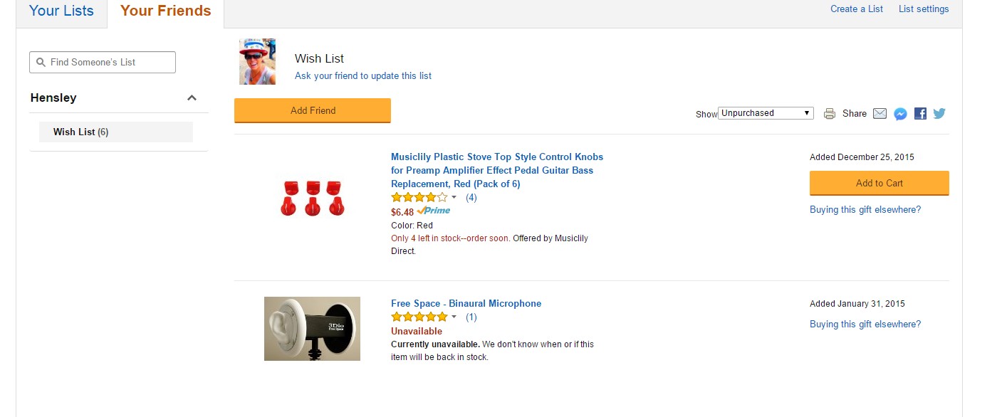Image resolution: width=1002 pixels, height=417 pixels.
Task: Open the Unpurchased show filter dropdown
Action: [x=766, y=113]
